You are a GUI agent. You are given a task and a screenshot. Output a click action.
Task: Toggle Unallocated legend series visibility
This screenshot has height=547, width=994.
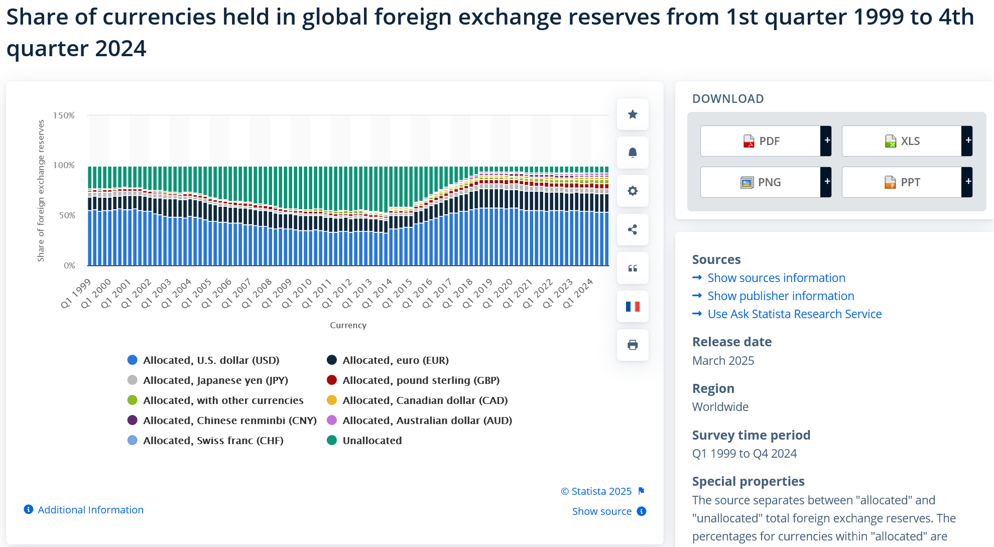[x=371, y=441]
